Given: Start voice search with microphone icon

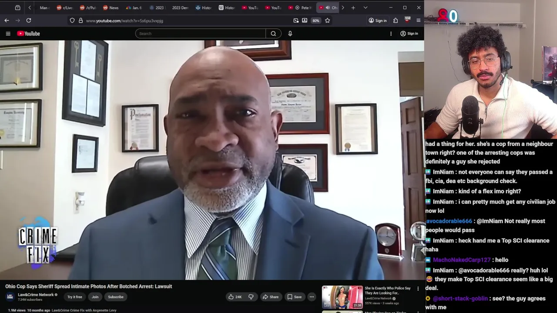Looking at the screenshot, I should tap(290, 33).
